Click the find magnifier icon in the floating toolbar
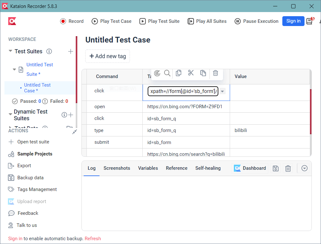Viewport: 321px width, 244px height. (x=167, y=73)
